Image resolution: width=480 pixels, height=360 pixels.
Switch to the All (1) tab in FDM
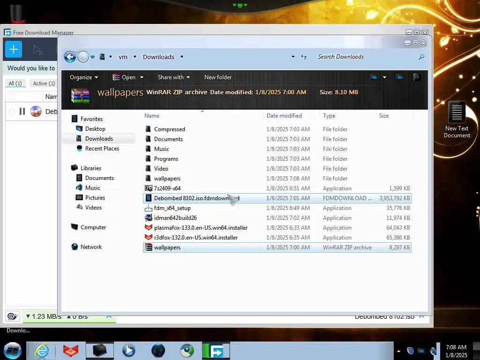(15, 83)
